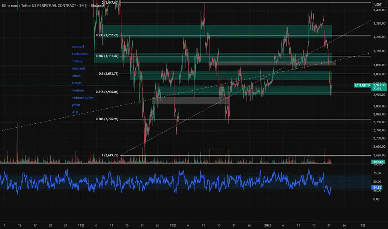Click the 2,620.00 price axis label
Viewport: 388px width, 229px height.
[379, 155]
